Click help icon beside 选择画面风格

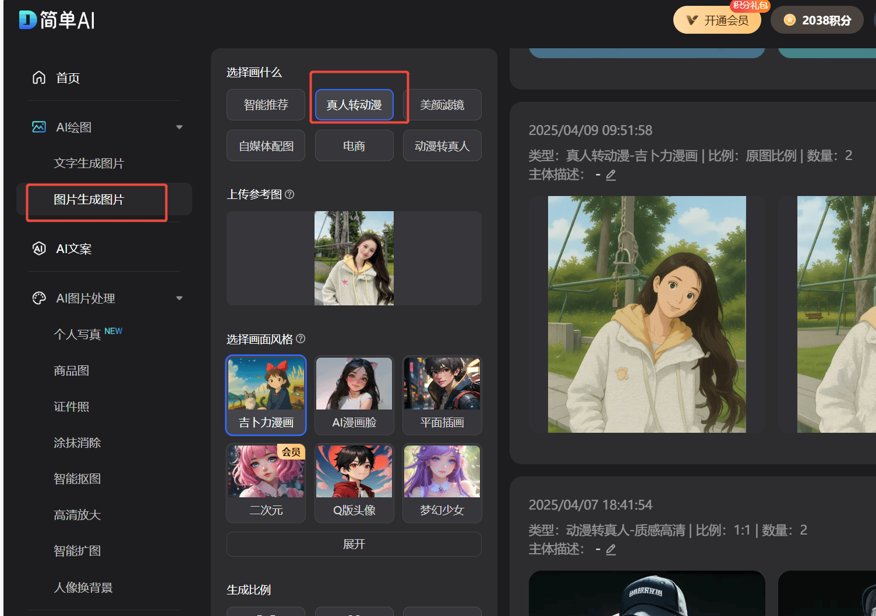click(x=301, y=339)
